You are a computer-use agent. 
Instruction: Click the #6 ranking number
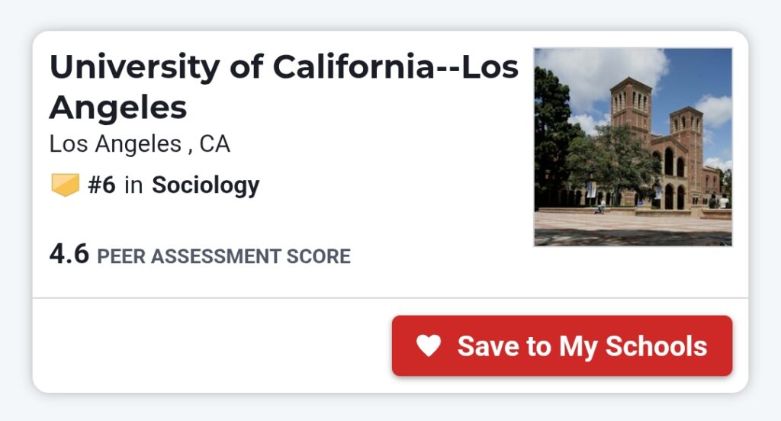click(x=101, y=185)
